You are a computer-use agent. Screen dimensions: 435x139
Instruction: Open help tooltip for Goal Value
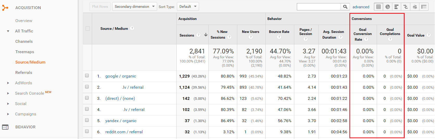tap(429, 35)
